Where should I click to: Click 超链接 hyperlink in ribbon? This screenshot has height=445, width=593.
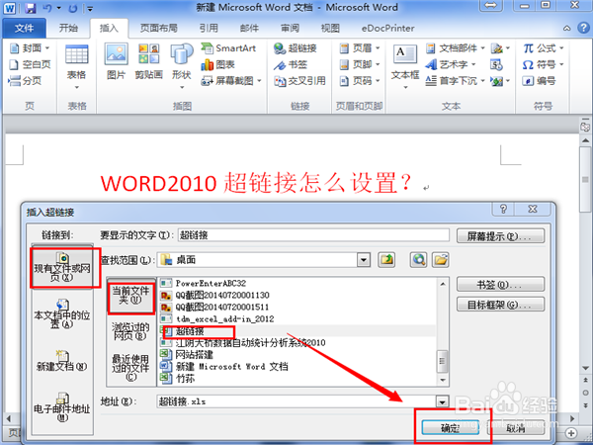click(x=296, y=48)
